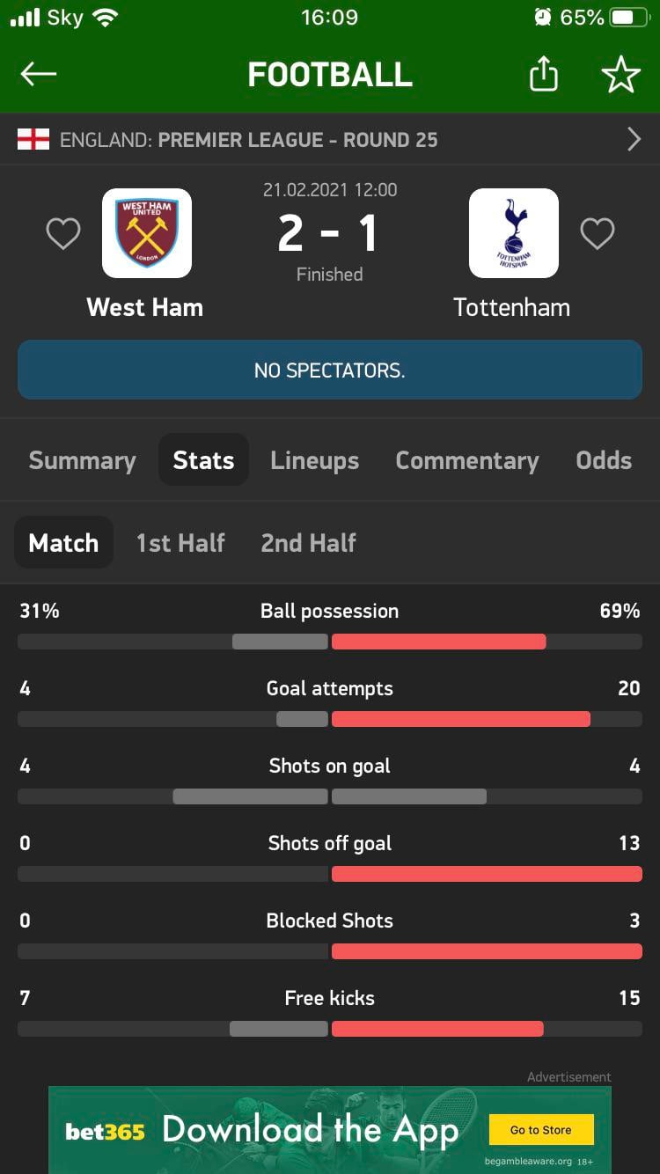
Task: Open the Odds section
Action: pyautogui.click(x=604, y=459)
